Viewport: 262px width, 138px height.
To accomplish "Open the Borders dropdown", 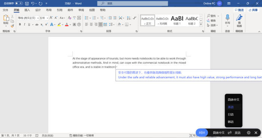I will point(130,25).
